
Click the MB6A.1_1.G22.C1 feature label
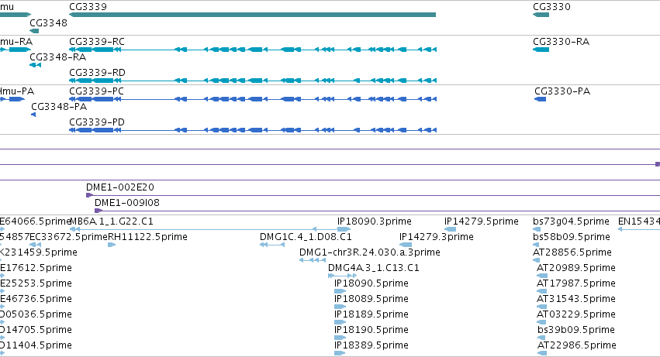pos(112,221)
